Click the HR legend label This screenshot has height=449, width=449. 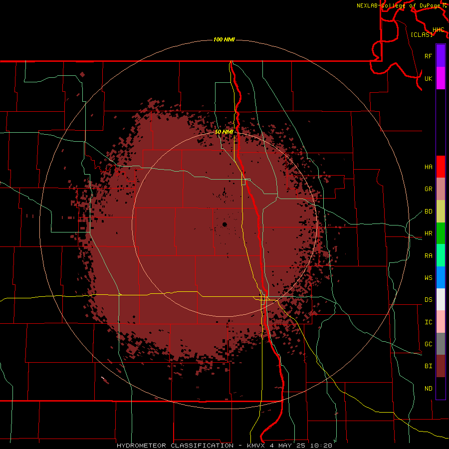(x=428, y=233)
